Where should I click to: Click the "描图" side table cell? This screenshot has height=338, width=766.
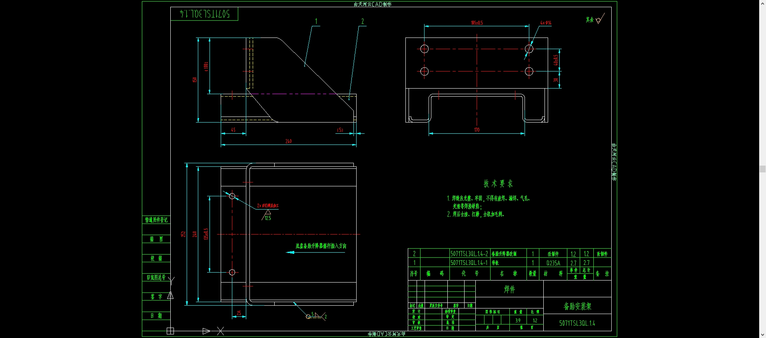point(156,239)
